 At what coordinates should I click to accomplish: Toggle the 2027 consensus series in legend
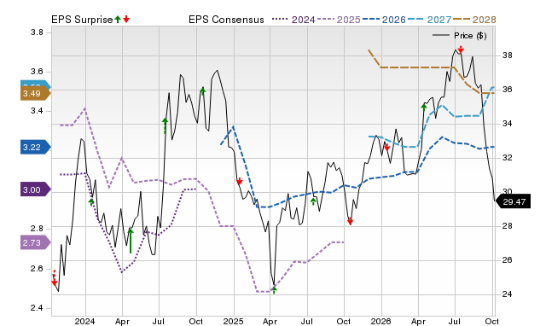(x=430, y=20)
